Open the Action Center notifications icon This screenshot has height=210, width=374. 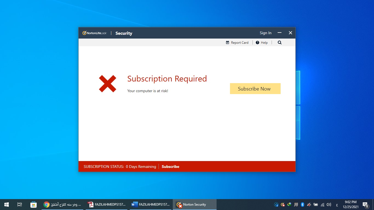tap(365, 205)
